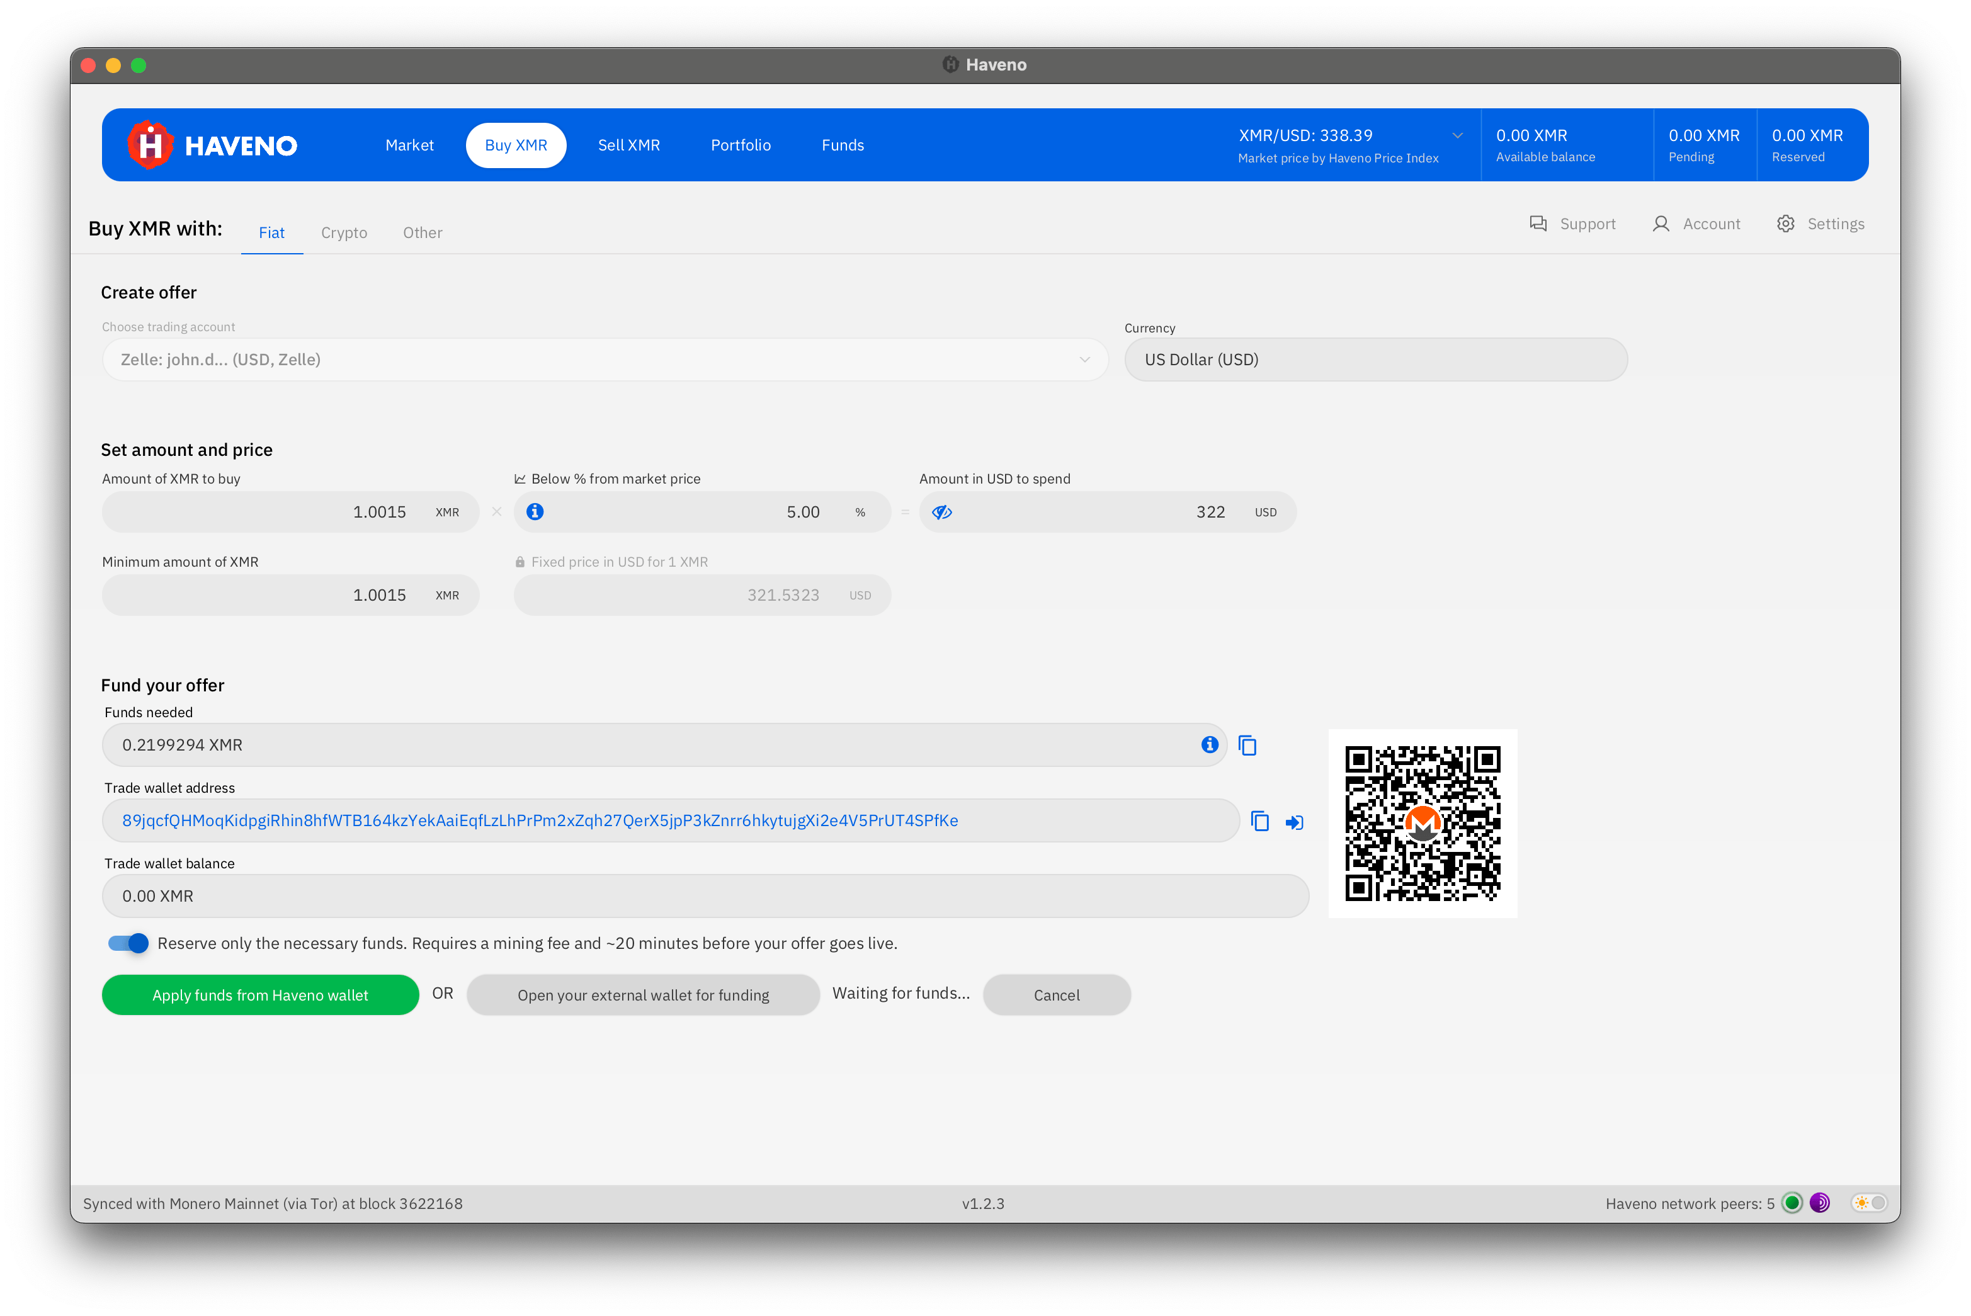Click the purple Tor status icon
This screenshot has width=1971, height=1316.
pos(1819,1203)
